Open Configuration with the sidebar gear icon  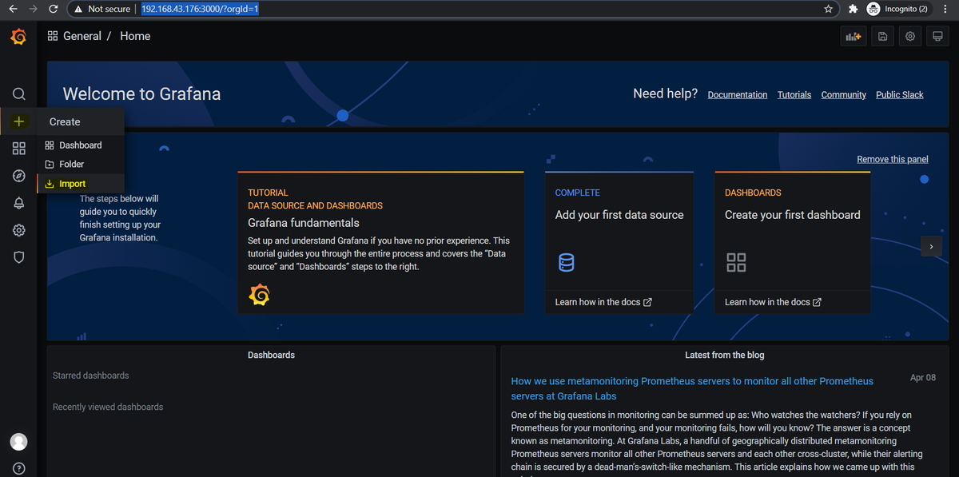point(18,229)
